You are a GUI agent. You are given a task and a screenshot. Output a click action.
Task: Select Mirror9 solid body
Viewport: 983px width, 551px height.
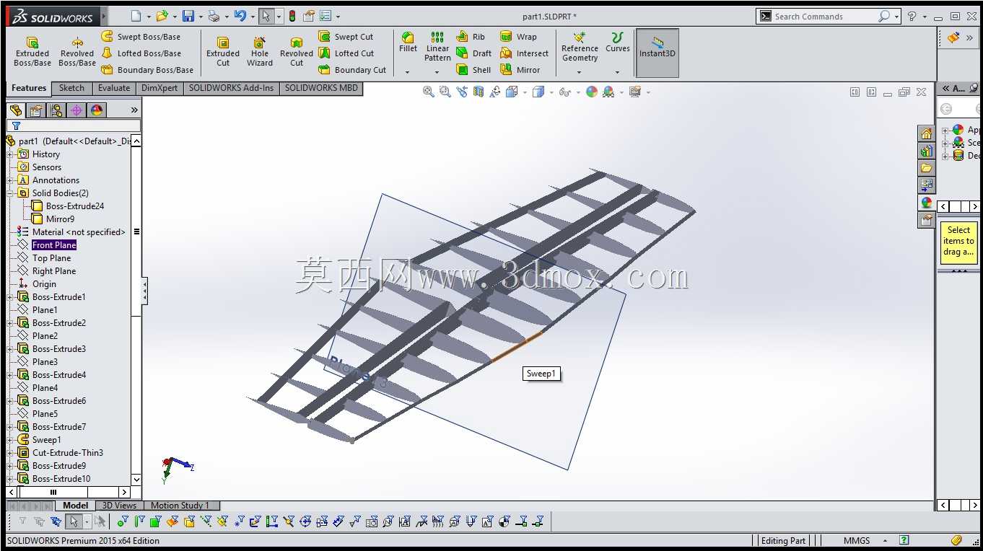coord(60,219)
